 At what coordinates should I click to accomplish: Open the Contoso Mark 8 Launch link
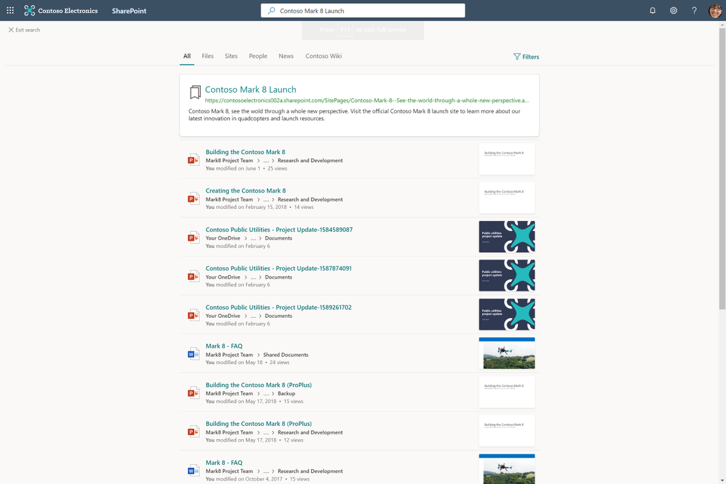250,89
